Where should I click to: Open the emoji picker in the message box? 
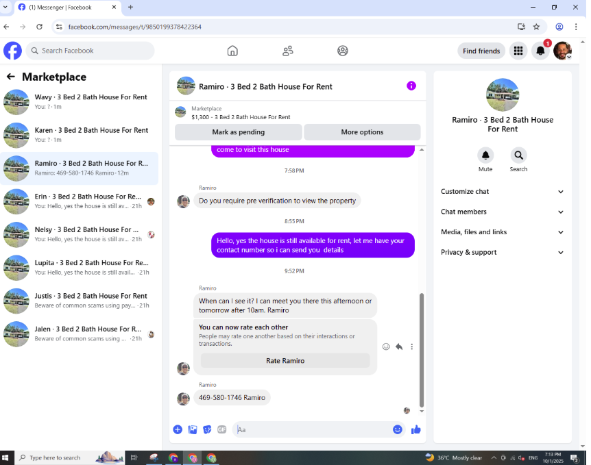[397, 429]
